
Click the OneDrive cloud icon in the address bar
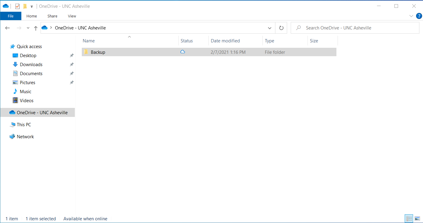click(x=44, y=28)
